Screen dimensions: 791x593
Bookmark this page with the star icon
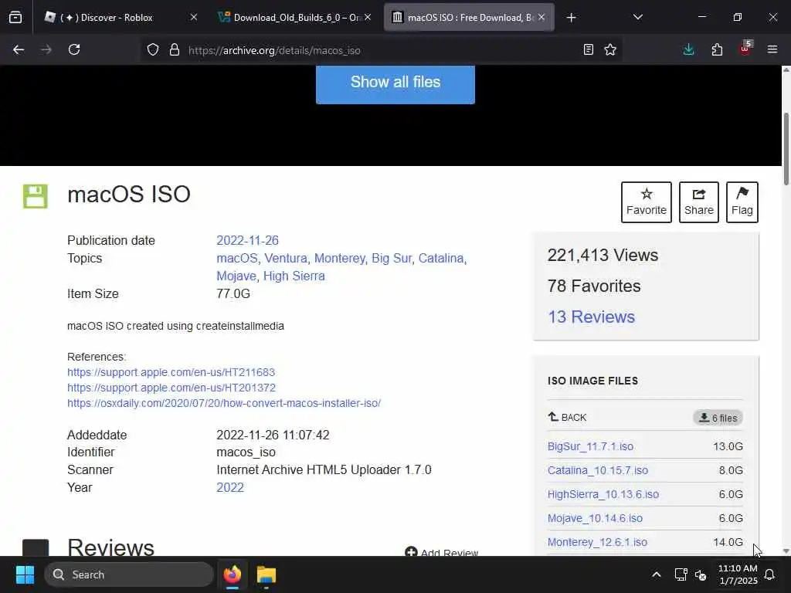[610, 49]
